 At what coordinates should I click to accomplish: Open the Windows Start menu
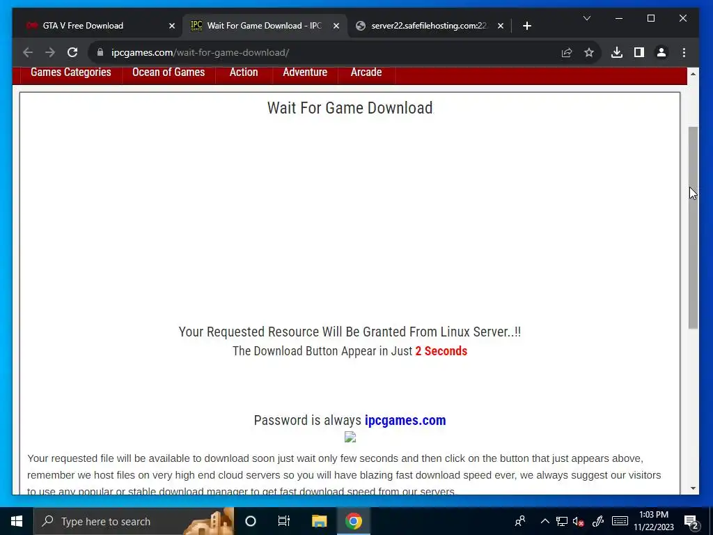click(x=17, y=521)
